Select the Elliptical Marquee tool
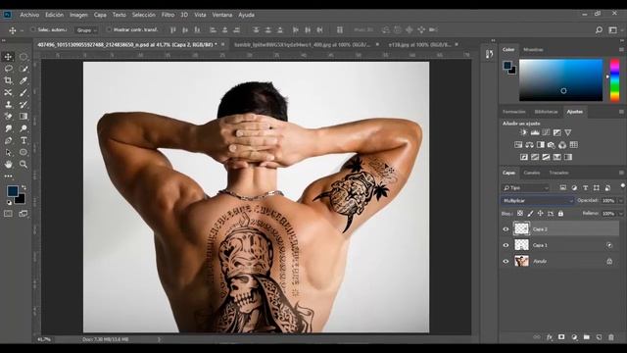 tap(24, 57)
